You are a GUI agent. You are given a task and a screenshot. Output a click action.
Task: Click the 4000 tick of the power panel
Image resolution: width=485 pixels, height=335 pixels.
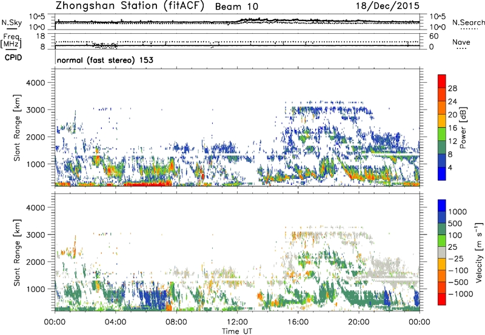(x=35, y=83)
